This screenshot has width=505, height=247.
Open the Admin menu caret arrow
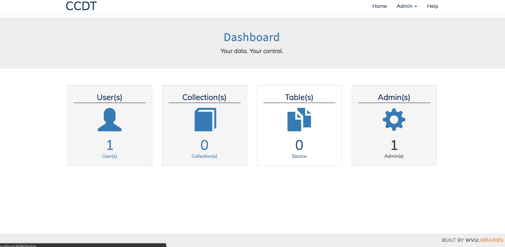coord(416,7)
